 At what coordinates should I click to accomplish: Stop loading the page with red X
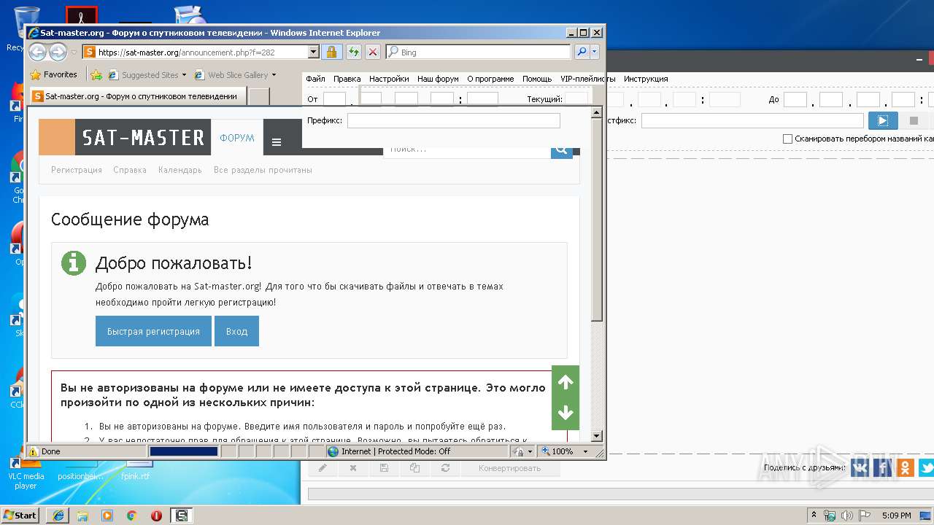[373, 52]
